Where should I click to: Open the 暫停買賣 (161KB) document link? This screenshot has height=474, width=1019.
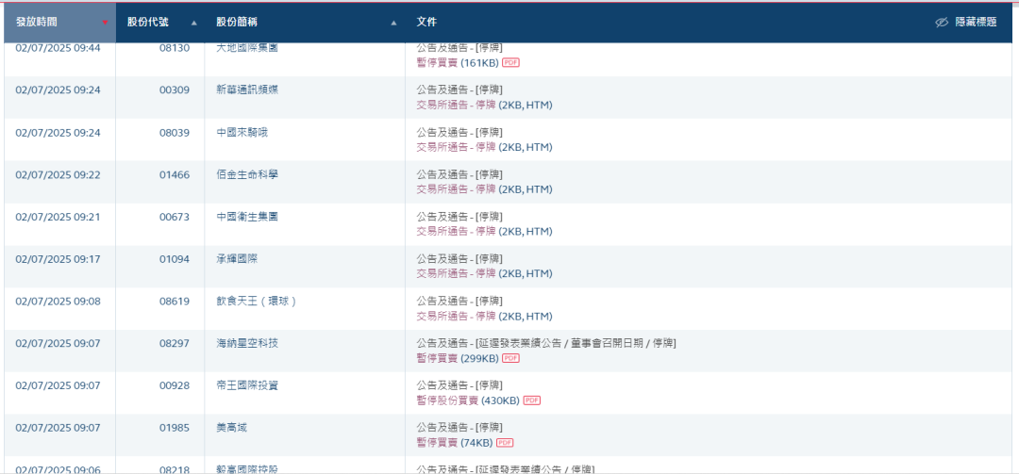pyautogui.click(x=459, y=62)
